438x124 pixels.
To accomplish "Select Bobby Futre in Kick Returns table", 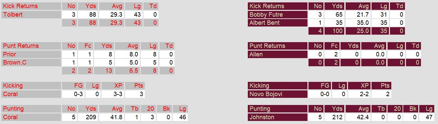I will click(x=266, y=15).
